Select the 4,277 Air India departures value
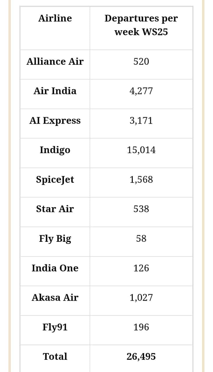This screenshot has height=372, width=213. [141, 91]
